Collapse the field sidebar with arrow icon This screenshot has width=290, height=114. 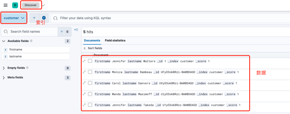pos(76,30)
